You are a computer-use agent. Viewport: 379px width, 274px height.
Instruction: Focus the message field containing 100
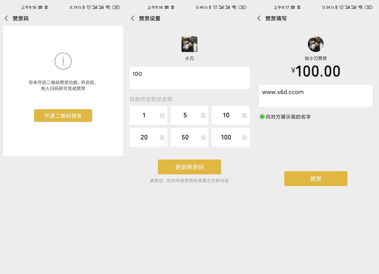coord(189,78)
